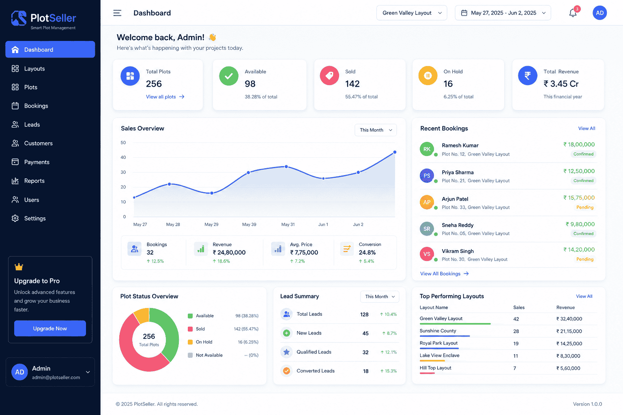Click the Green Valley Layout sales progress bar
The image size is (623, 415).
[x=455, y=324]
